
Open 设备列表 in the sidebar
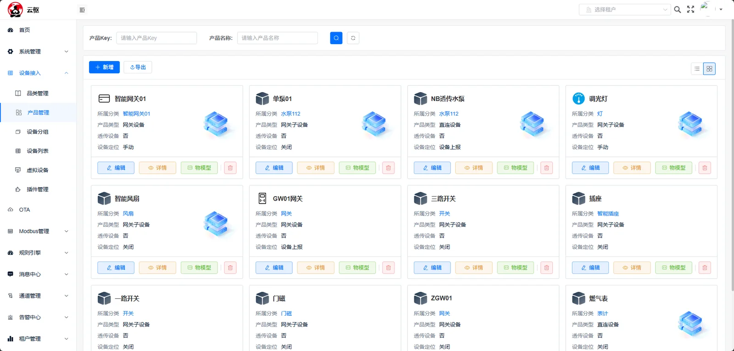click(x=38, y=151)
